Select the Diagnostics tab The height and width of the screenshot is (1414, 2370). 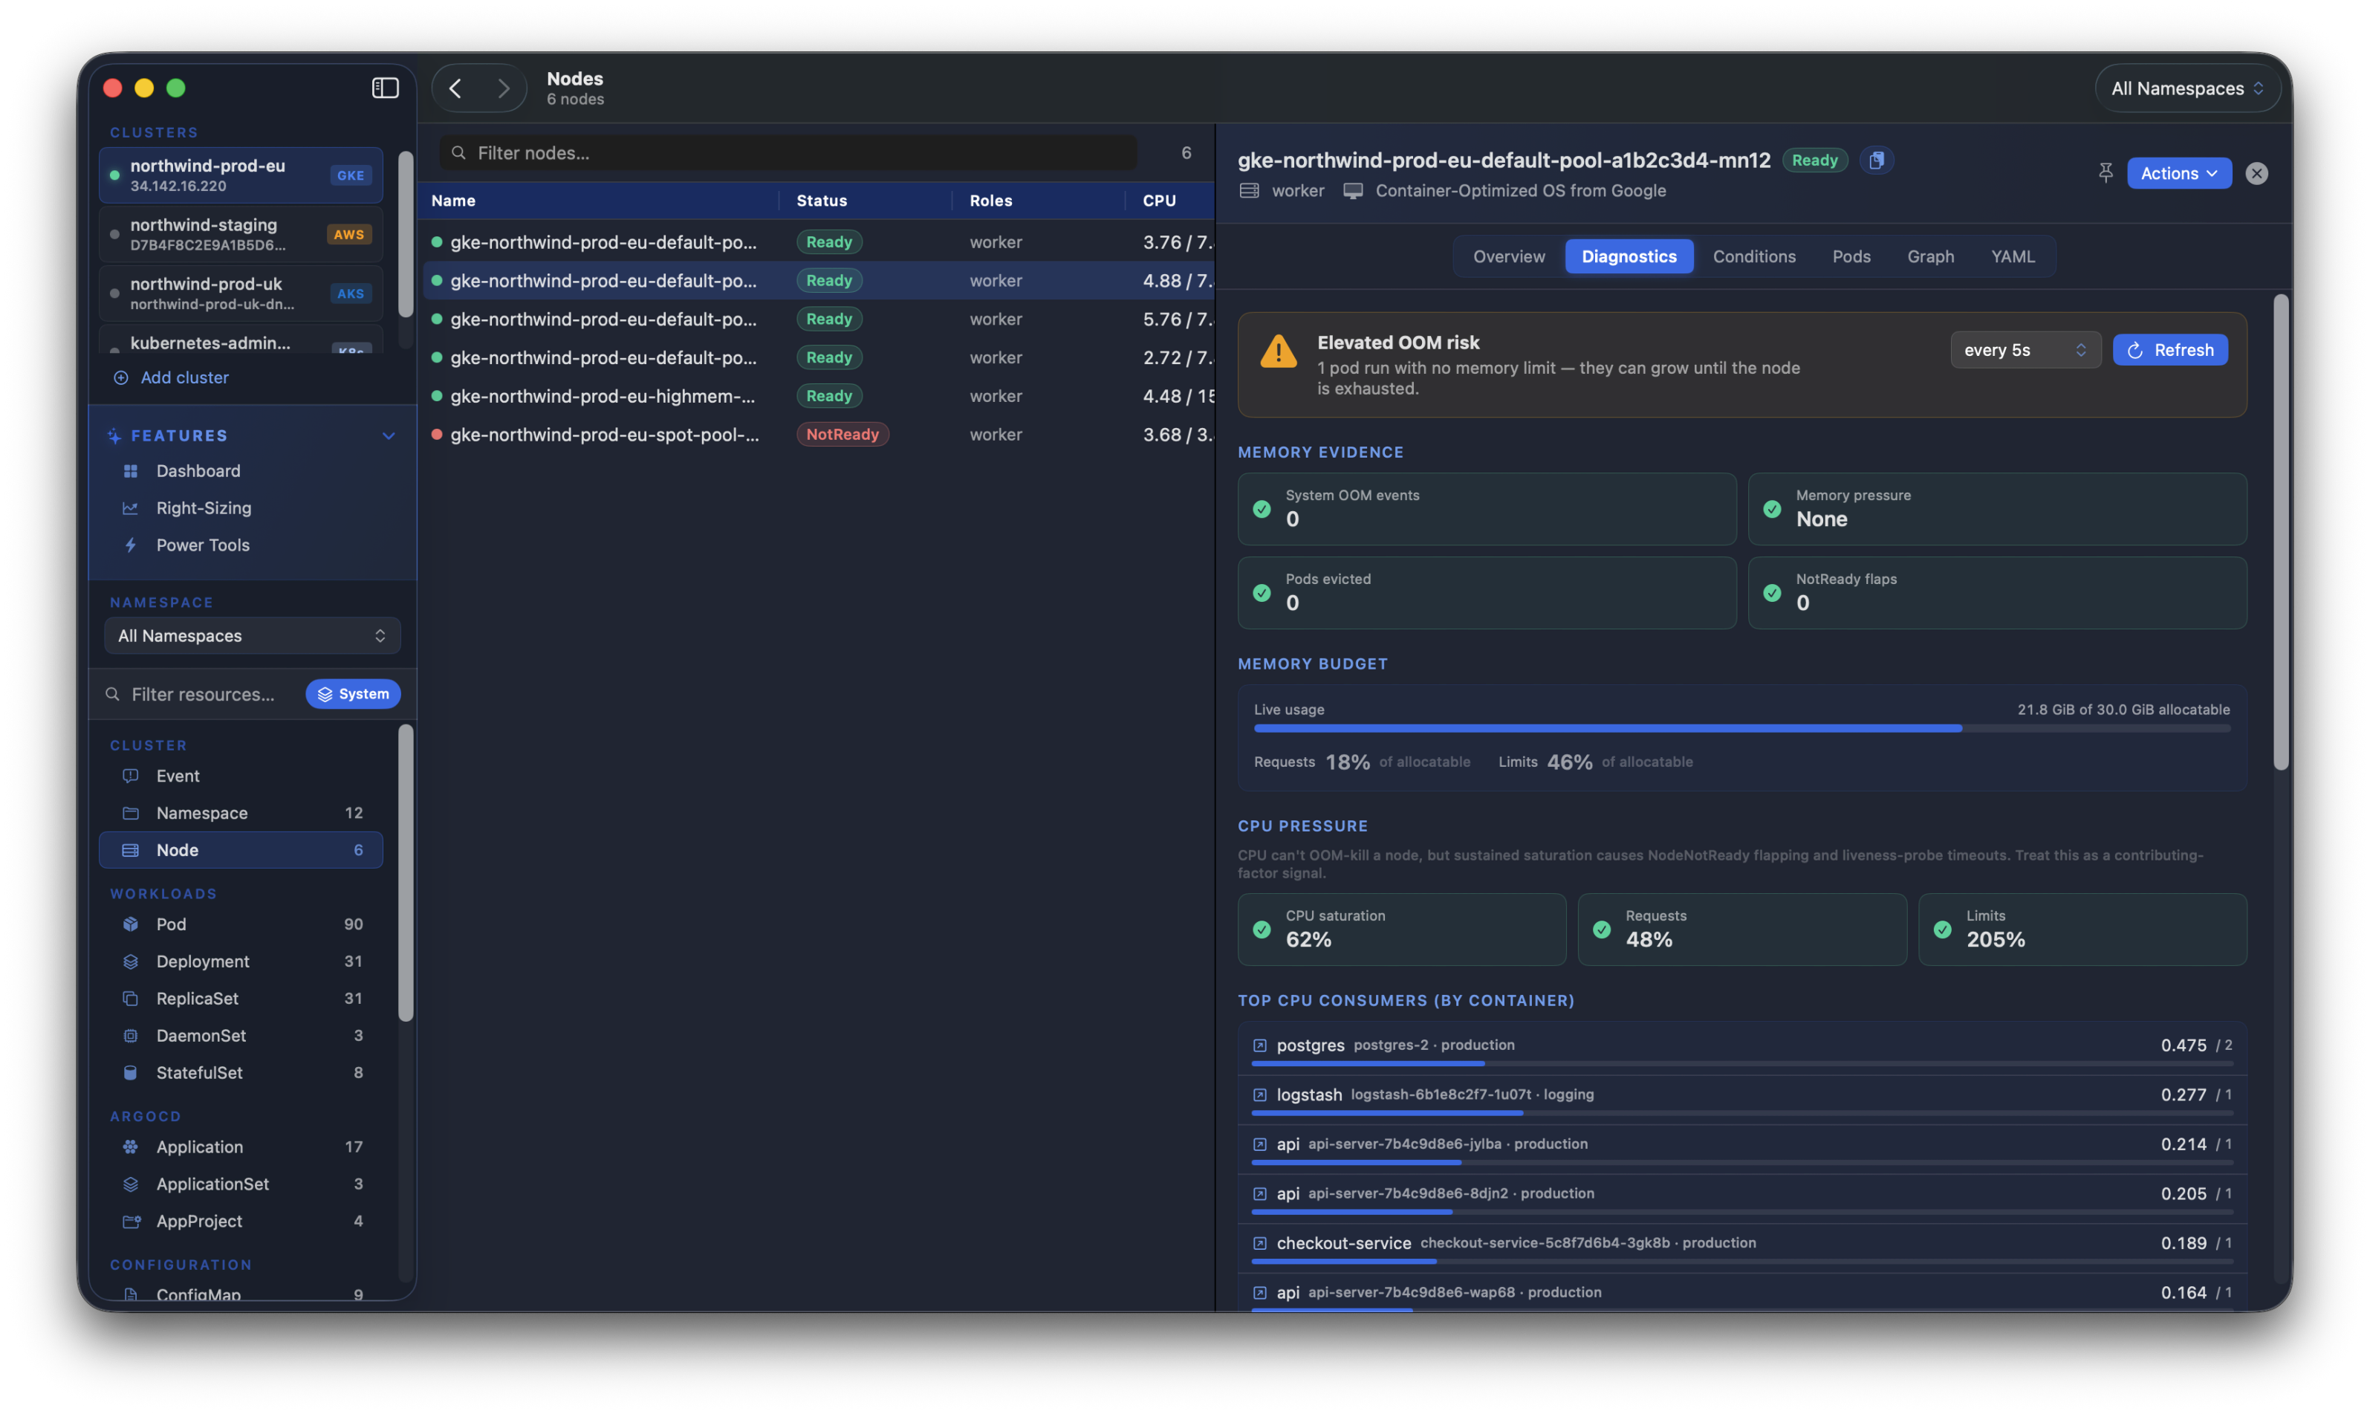[x=1628, y=256]
